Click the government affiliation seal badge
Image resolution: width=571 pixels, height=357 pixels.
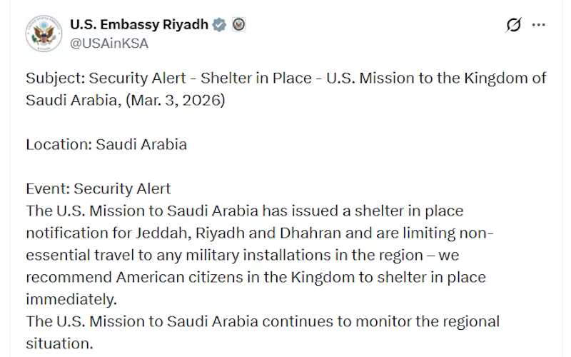coord(238,24)
